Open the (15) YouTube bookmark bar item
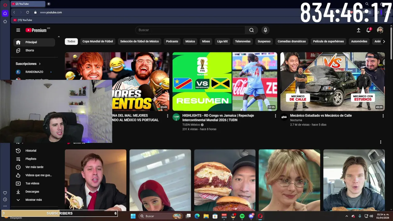This screenshot has height=221, width=393. pos(23,20)
